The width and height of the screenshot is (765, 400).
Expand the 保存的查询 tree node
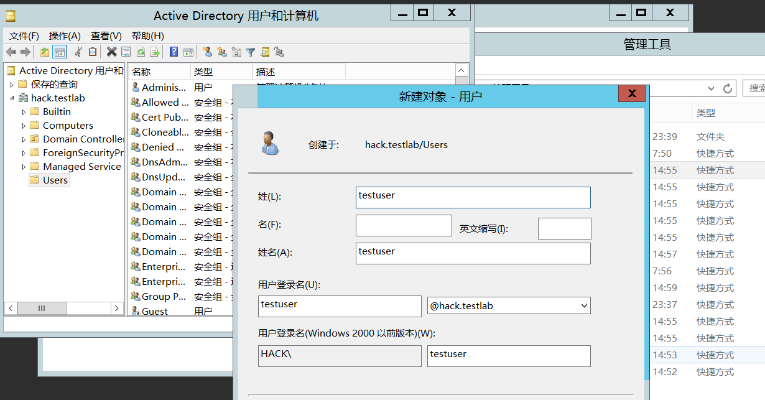[x=12, y=85]
